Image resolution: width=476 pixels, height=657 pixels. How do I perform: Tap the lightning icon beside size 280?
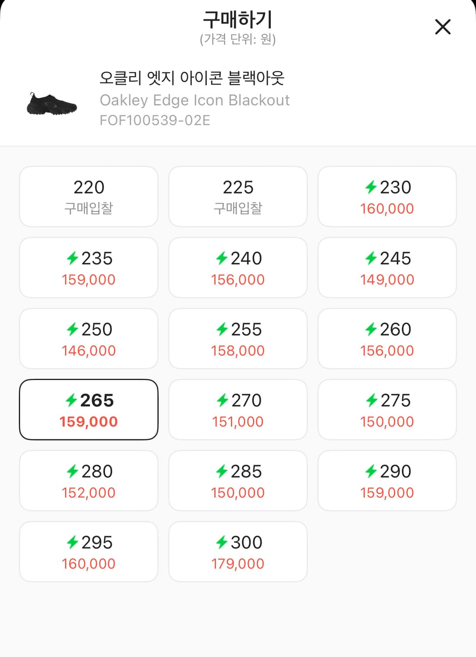(x=72, y=472)
